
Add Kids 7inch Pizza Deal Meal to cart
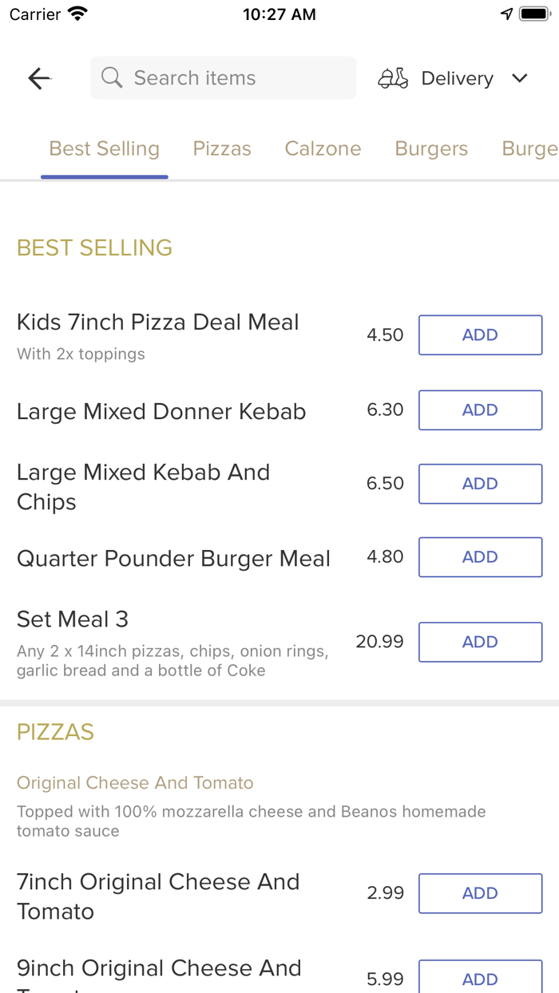click(480, 334)
